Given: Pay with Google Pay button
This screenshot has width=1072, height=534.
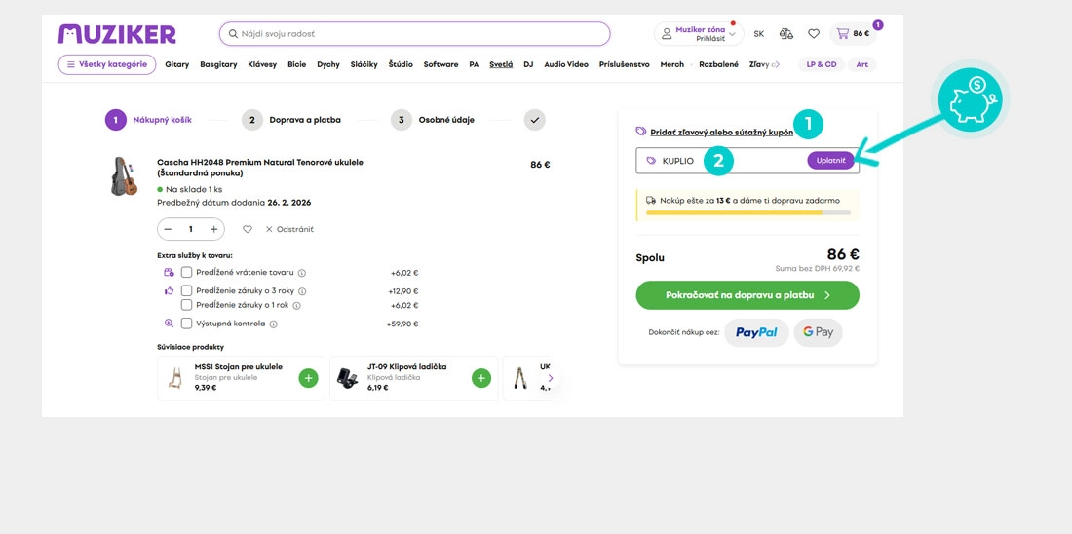Looking at the screenshot, I should 819,332.
